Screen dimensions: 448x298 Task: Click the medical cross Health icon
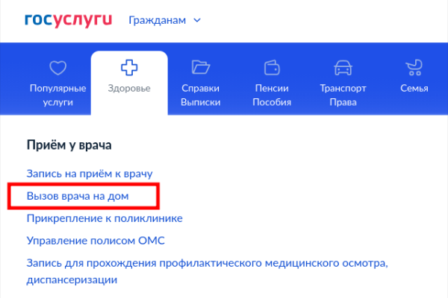click(128, 68)
